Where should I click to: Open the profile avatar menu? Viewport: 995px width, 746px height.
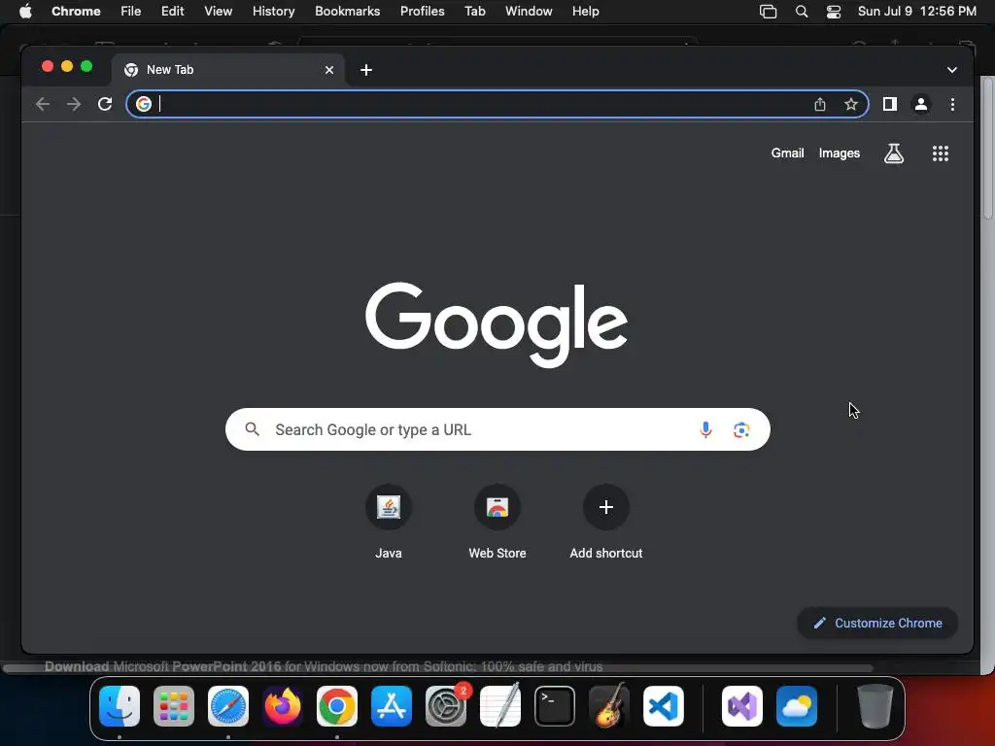click(921, 104)
